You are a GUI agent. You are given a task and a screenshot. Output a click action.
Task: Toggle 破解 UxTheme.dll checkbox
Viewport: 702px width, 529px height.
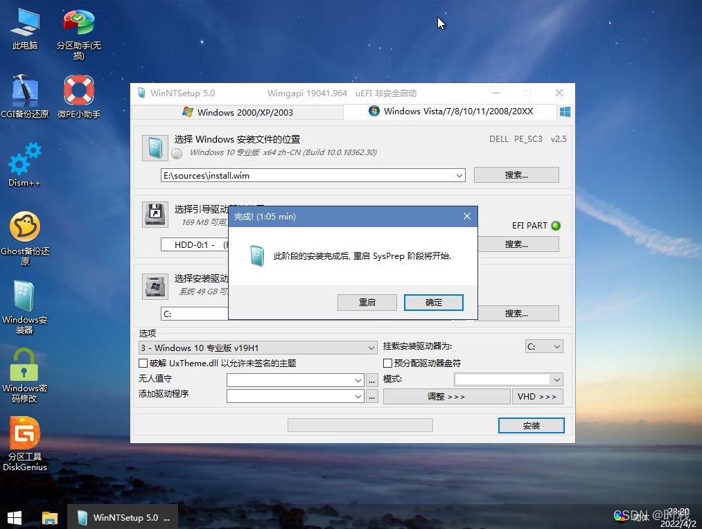[143, 363]
